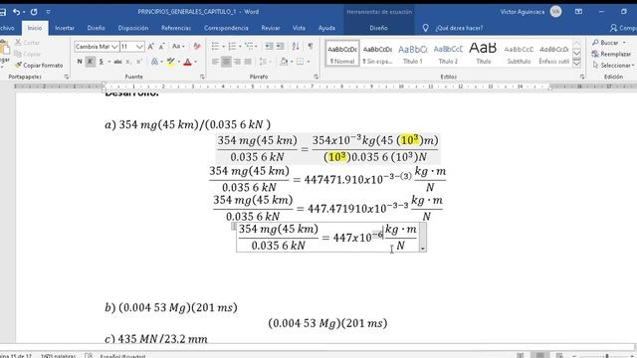Align text left
Viewport: 637px width, 358px height.
point(215,62)
